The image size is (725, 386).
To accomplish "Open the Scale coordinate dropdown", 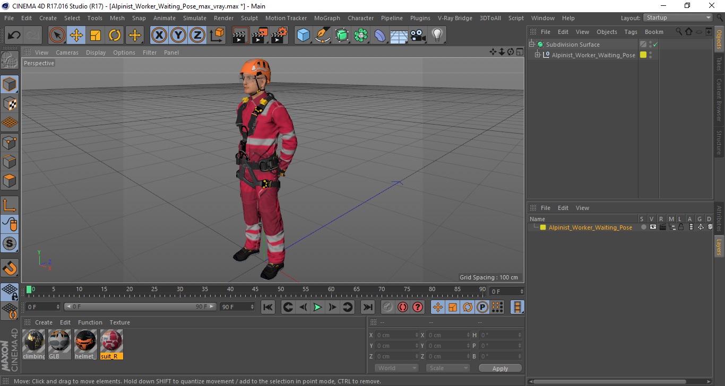I will [448, 368].
